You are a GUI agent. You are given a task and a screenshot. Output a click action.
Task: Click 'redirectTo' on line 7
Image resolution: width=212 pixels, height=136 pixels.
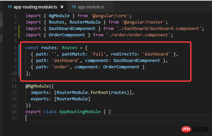tap(124, 54)
